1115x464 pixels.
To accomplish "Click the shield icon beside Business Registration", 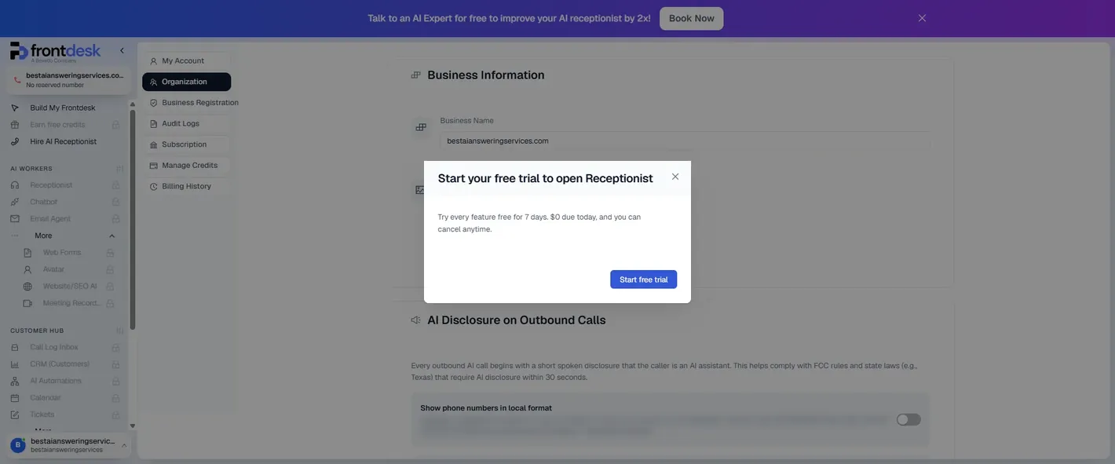I will click(x=153, y=103).
